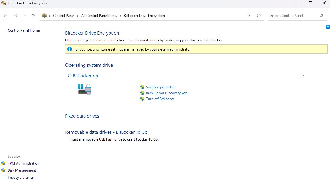The height and width of the screenshot is (184, 330).
Task: Click shield icon beside Back up recovery key
Action: click(142, 93)
